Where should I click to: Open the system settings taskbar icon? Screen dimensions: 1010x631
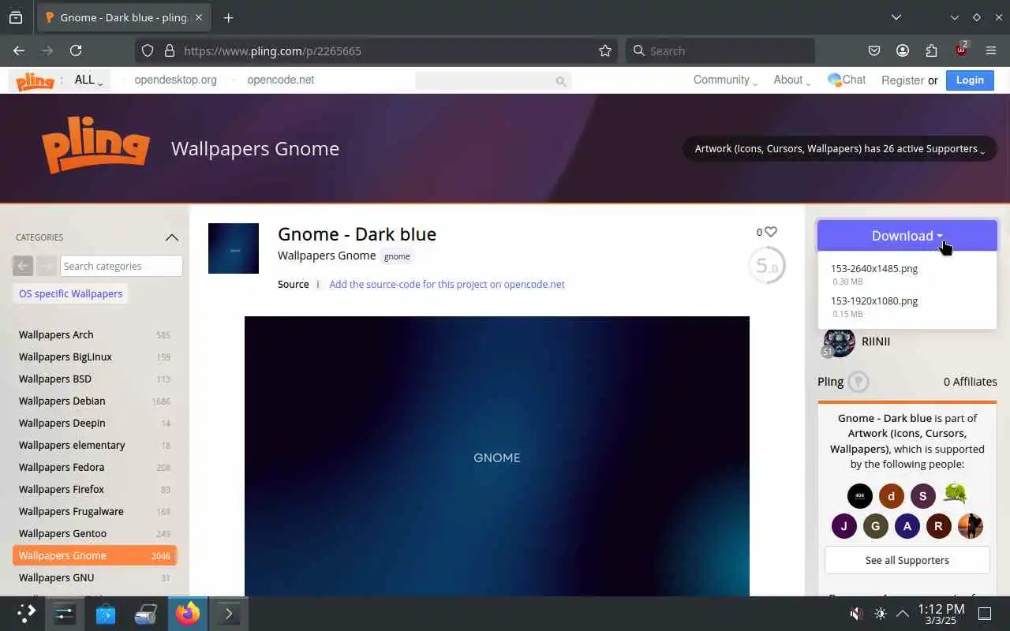coord(65,614)
